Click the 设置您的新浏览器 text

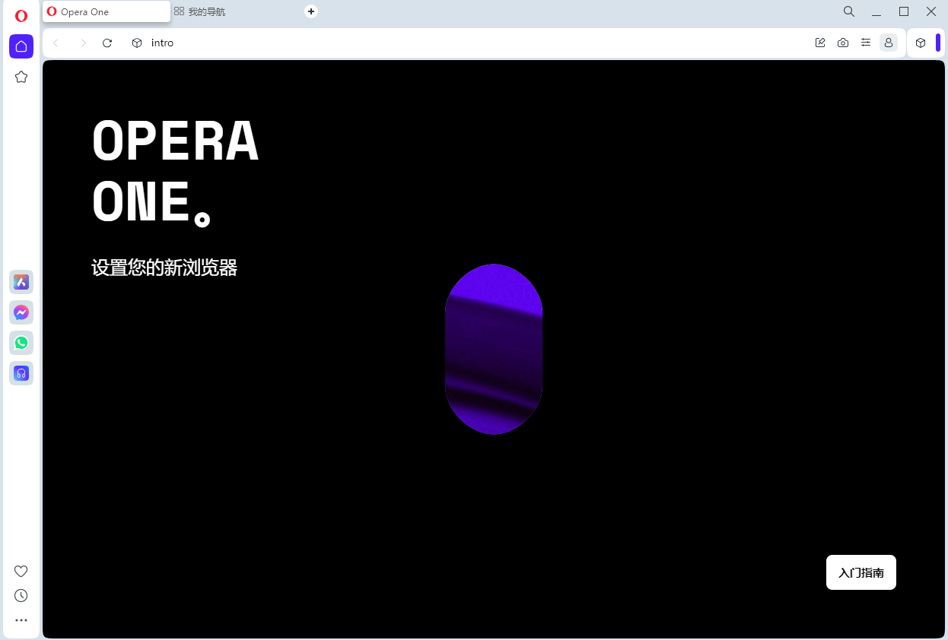[164, 268]
